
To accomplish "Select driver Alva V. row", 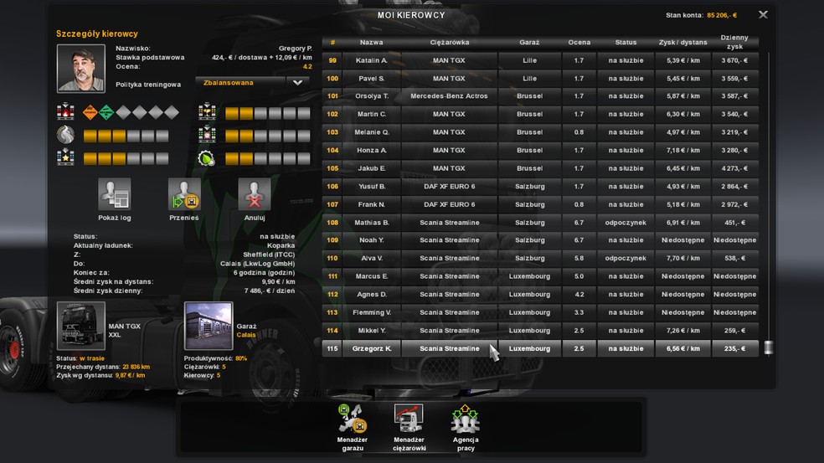I will coord(540,258).
